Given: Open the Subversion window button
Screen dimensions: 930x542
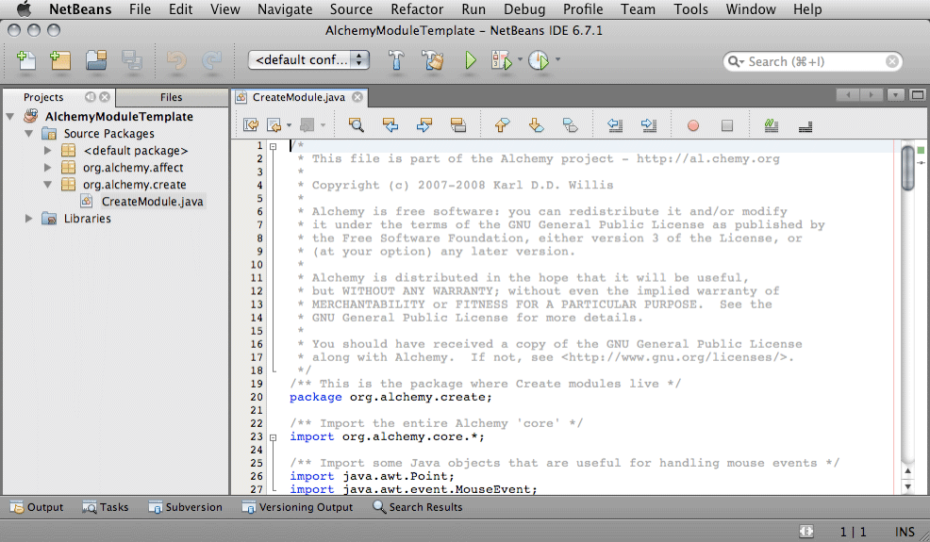Looking at the screenshot, I should (x=186, y=508).
